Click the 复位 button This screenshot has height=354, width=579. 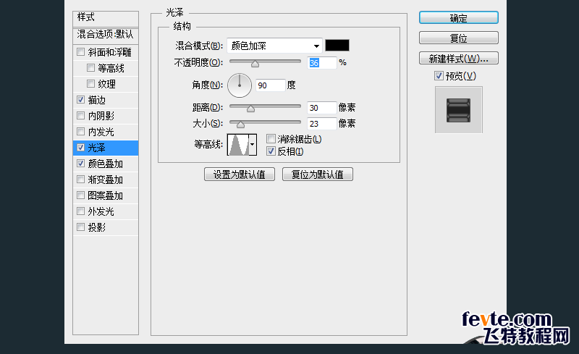(x=459, y=38)
